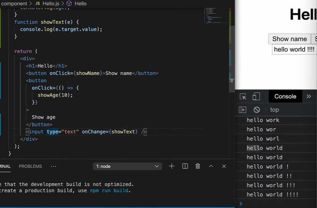Open the '1: node' terminal dropdown
The image size is (317, 208).
127,166
